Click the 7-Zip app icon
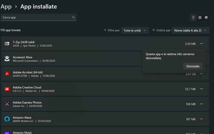The width and height of the screenshot is (214, 134). (7, 43)
